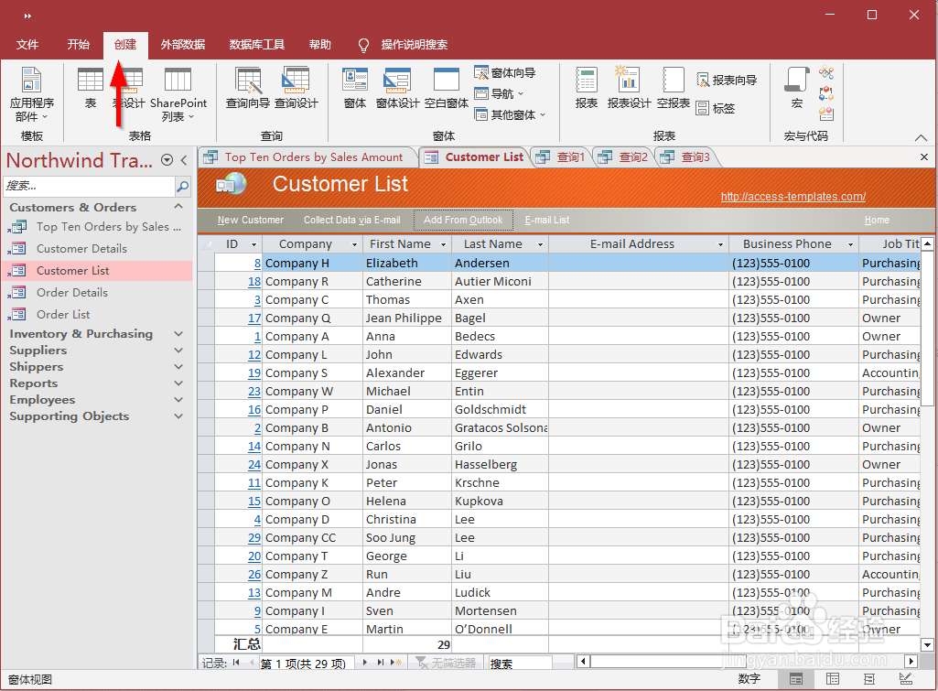Click the navigation pane search field
This screenshot has height=691, width=938.
click(89, 187)
